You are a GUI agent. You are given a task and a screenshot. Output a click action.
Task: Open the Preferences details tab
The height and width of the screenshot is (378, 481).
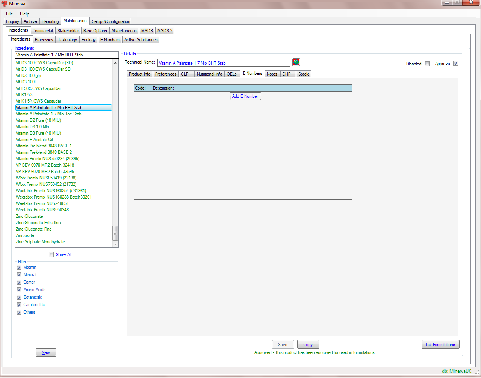(166, 74)
